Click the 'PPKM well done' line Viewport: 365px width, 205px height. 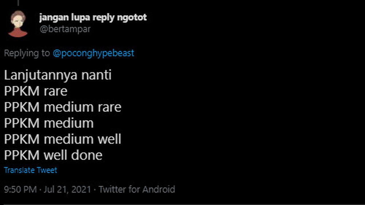point(53,155)
